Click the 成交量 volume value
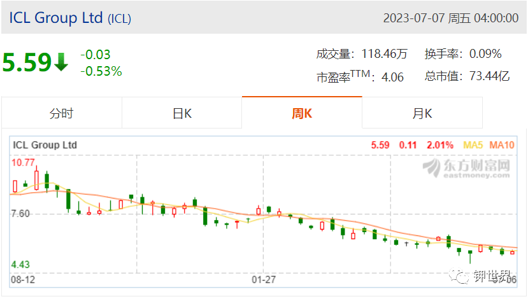Image resolution: width=528 pixels, height=299 pixels. [x=384, y=54]
